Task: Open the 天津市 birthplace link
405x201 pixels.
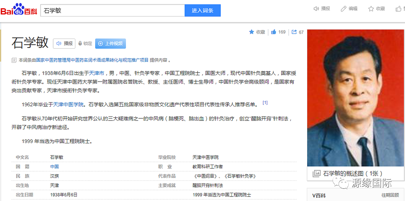Action: 96,73
